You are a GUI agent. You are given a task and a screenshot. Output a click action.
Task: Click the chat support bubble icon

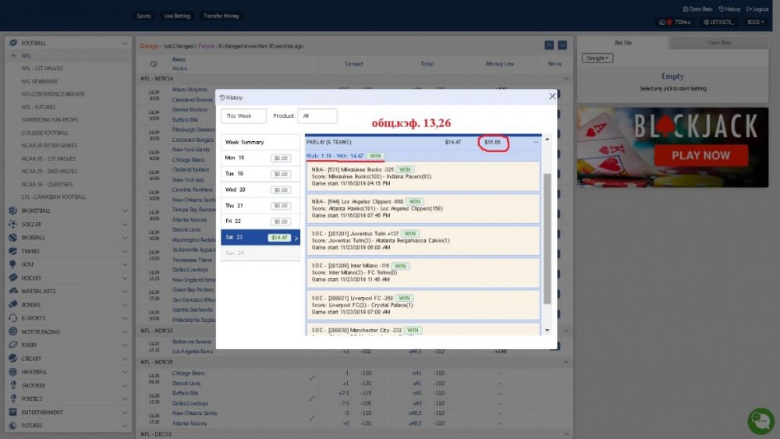760,420
